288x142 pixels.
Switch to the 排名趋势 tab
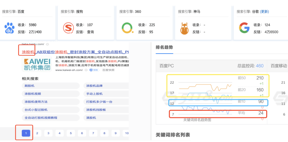(x=164, y=47)
